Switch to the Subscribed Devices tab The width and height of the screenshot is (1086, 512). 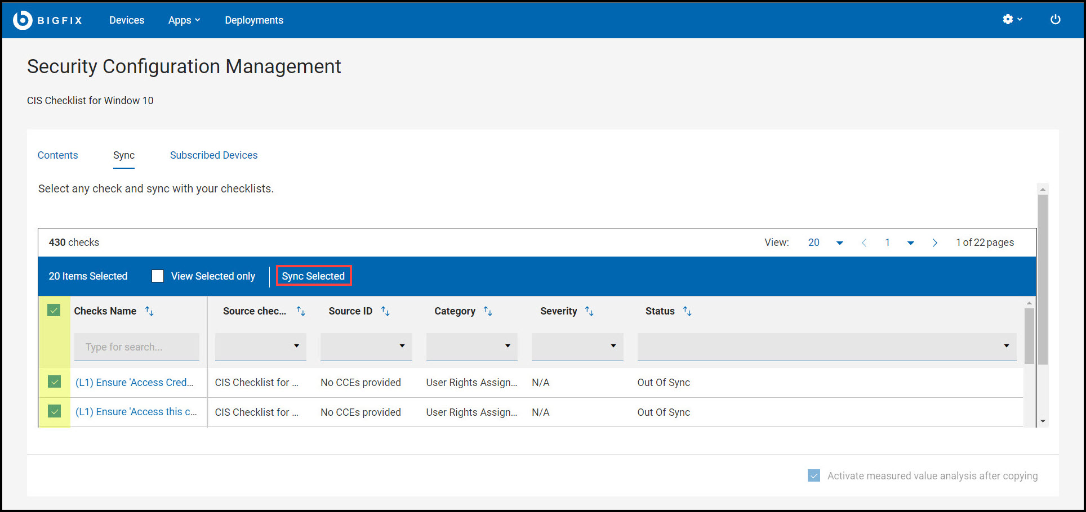[x=213, y=155]
